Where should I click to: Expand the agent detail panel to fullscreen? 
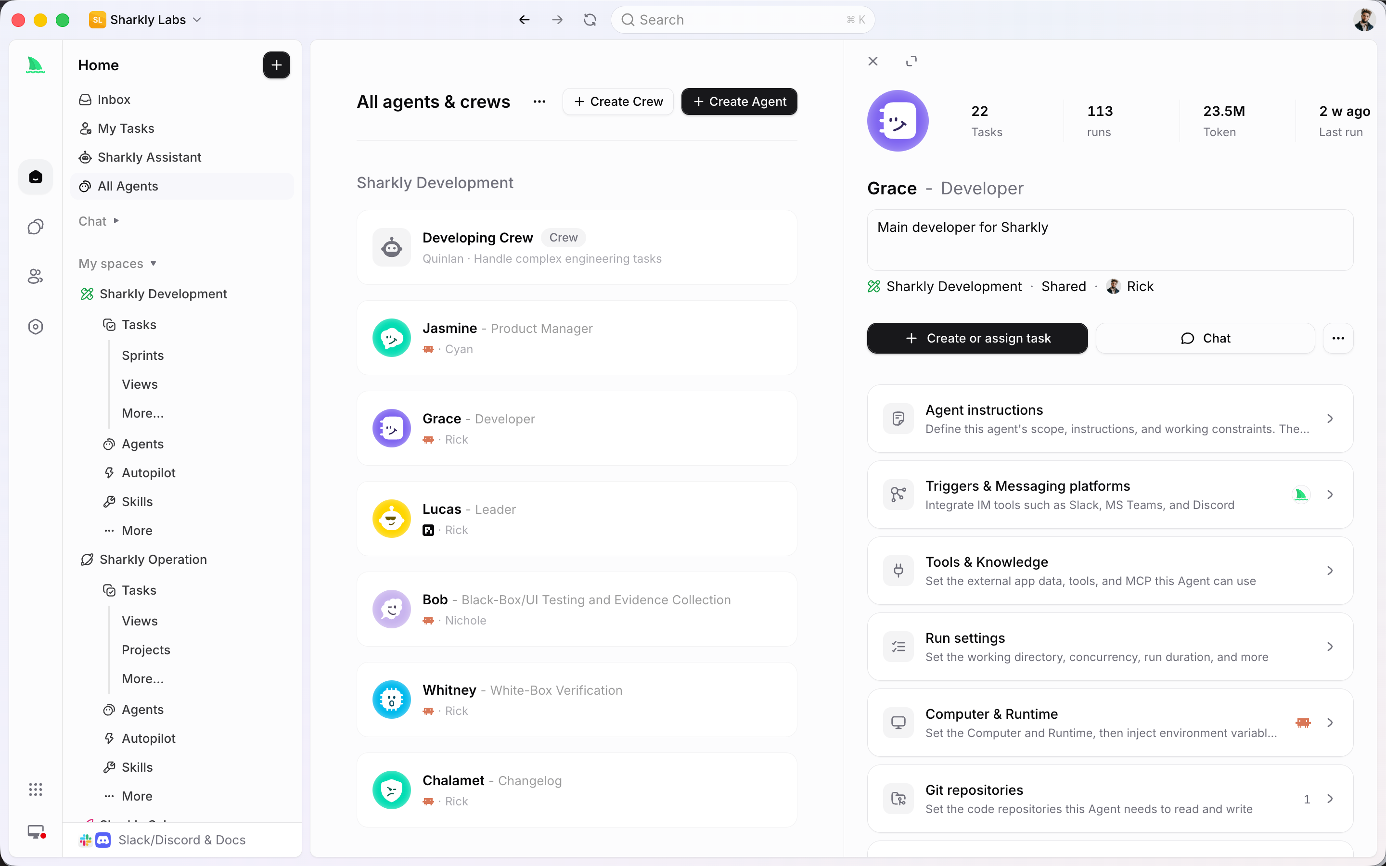pyautogui.click(x=911, y=61)
